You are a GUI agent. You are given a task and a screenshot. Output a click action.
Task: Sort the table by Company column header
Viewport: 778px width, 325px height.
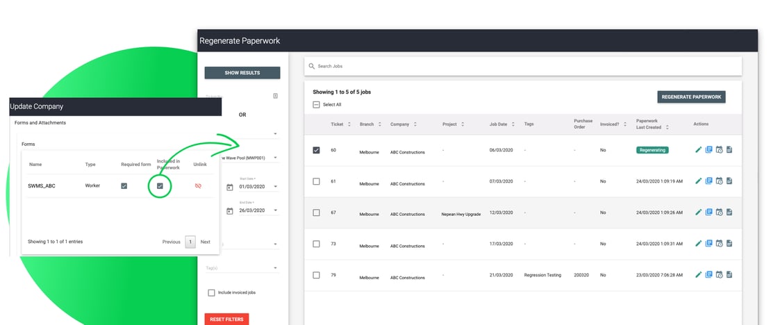click(405, 124)
